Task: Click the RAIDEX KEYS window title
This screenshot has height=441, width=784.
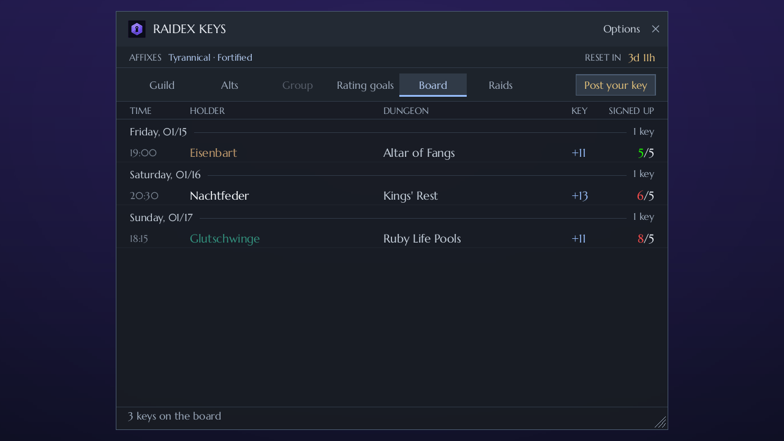Action: [x=189, y=29]
